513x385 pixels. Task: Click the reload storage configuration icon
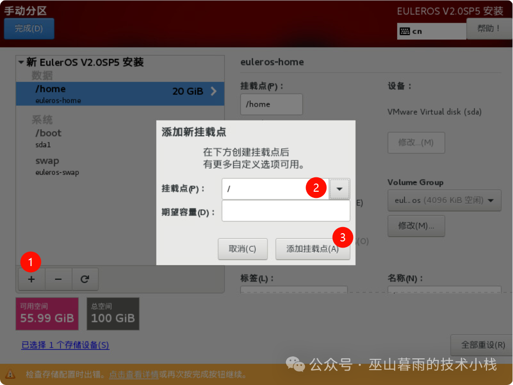tap(85, 279)
